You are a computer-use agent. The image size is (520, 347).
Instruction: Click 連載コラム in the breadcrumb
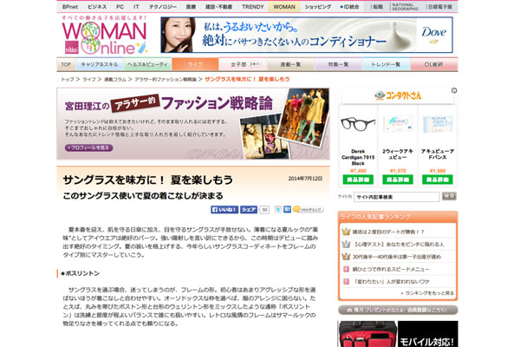pos(115,79)
